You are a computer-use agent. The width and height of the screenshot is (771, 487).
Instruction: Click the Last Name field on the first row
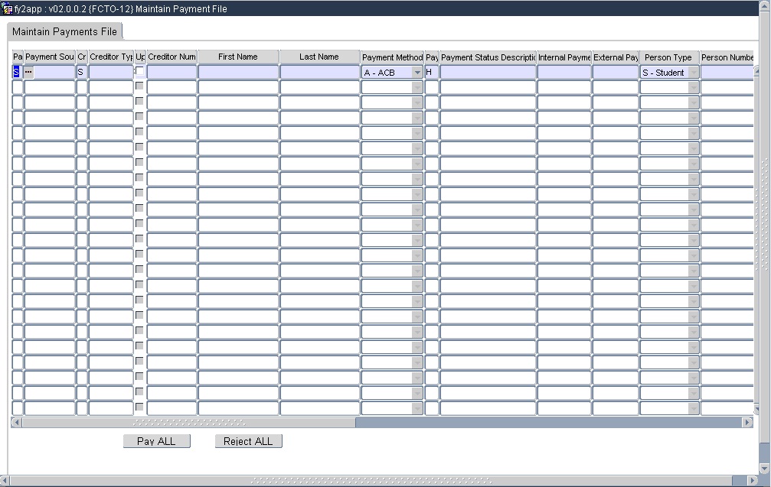coord(320,71)
